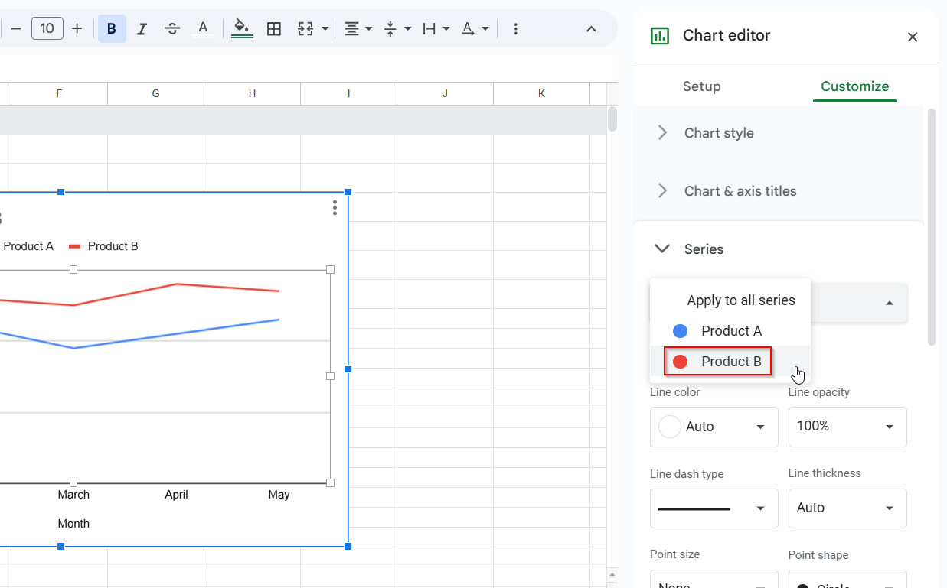Expand the Chart style section
947x588 pixels.
pos(779,133)
